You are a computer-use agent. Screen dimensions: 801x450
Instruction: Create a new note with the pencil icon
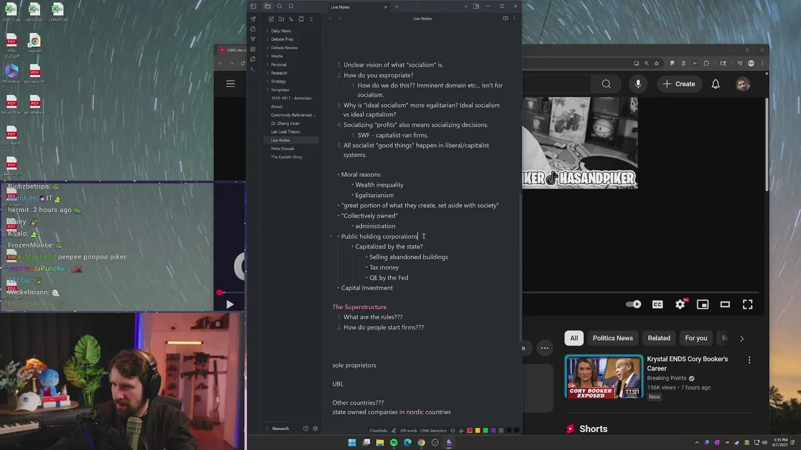[271, 19]
